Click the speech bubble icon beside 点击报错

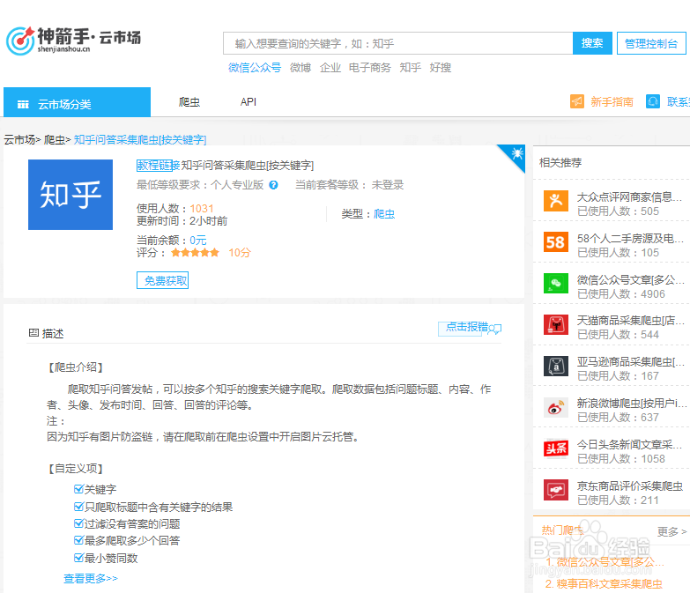[x=495, y=329]
